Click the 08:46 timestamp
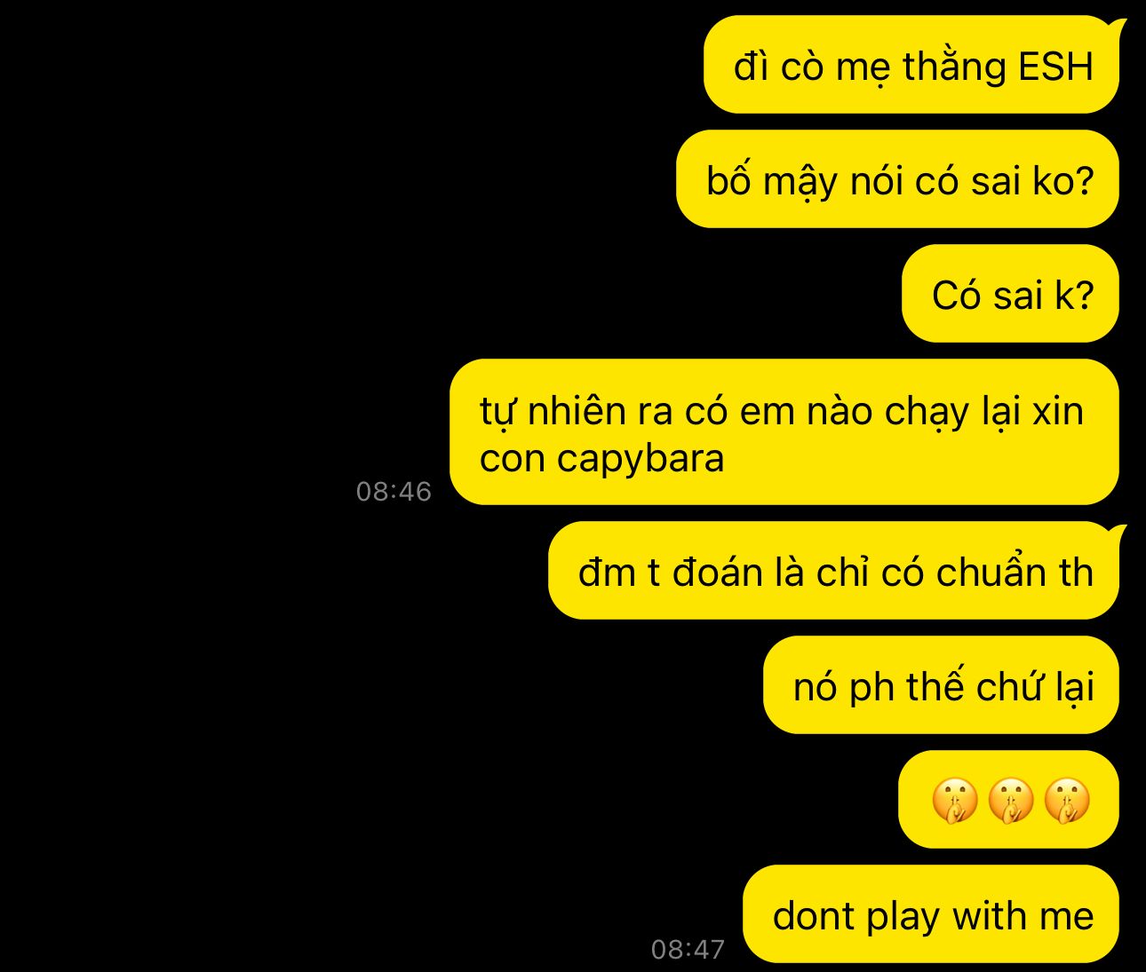Screen dimensions: 1146x972 [394, 491]
